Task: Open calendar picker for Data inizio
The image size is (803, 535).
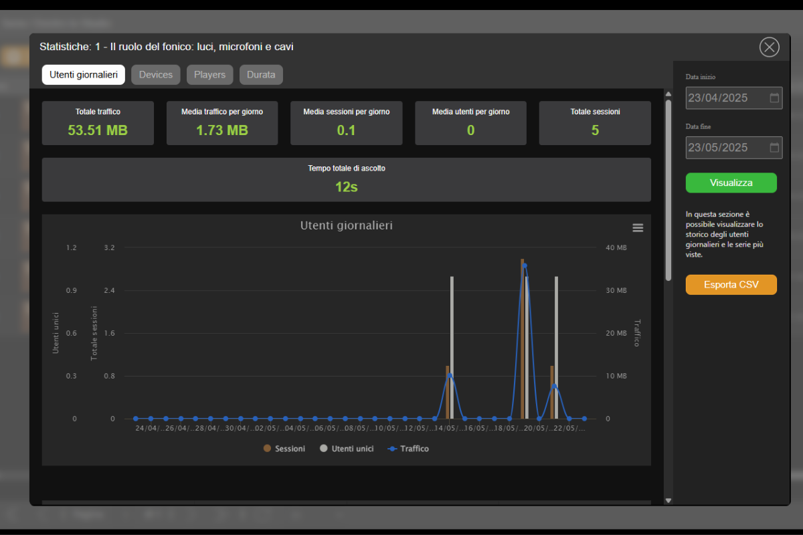Action: pos(774,98)
